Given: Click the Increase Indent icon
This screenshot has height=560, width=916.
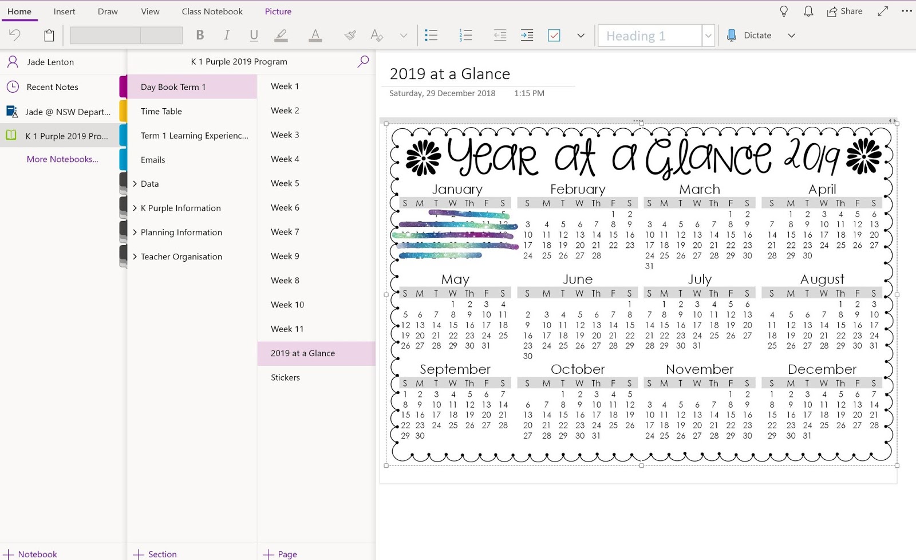Looking at the screenshot, I should coord(527,35).
